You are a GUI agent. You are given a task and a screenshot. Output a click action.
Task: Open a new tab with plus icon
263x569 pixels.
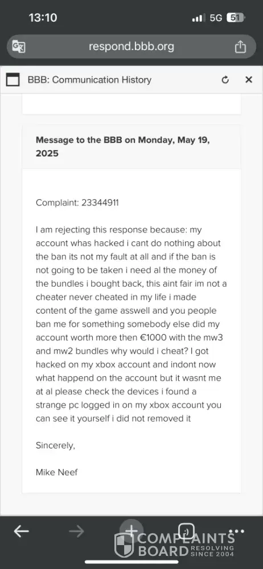(131, 531)
